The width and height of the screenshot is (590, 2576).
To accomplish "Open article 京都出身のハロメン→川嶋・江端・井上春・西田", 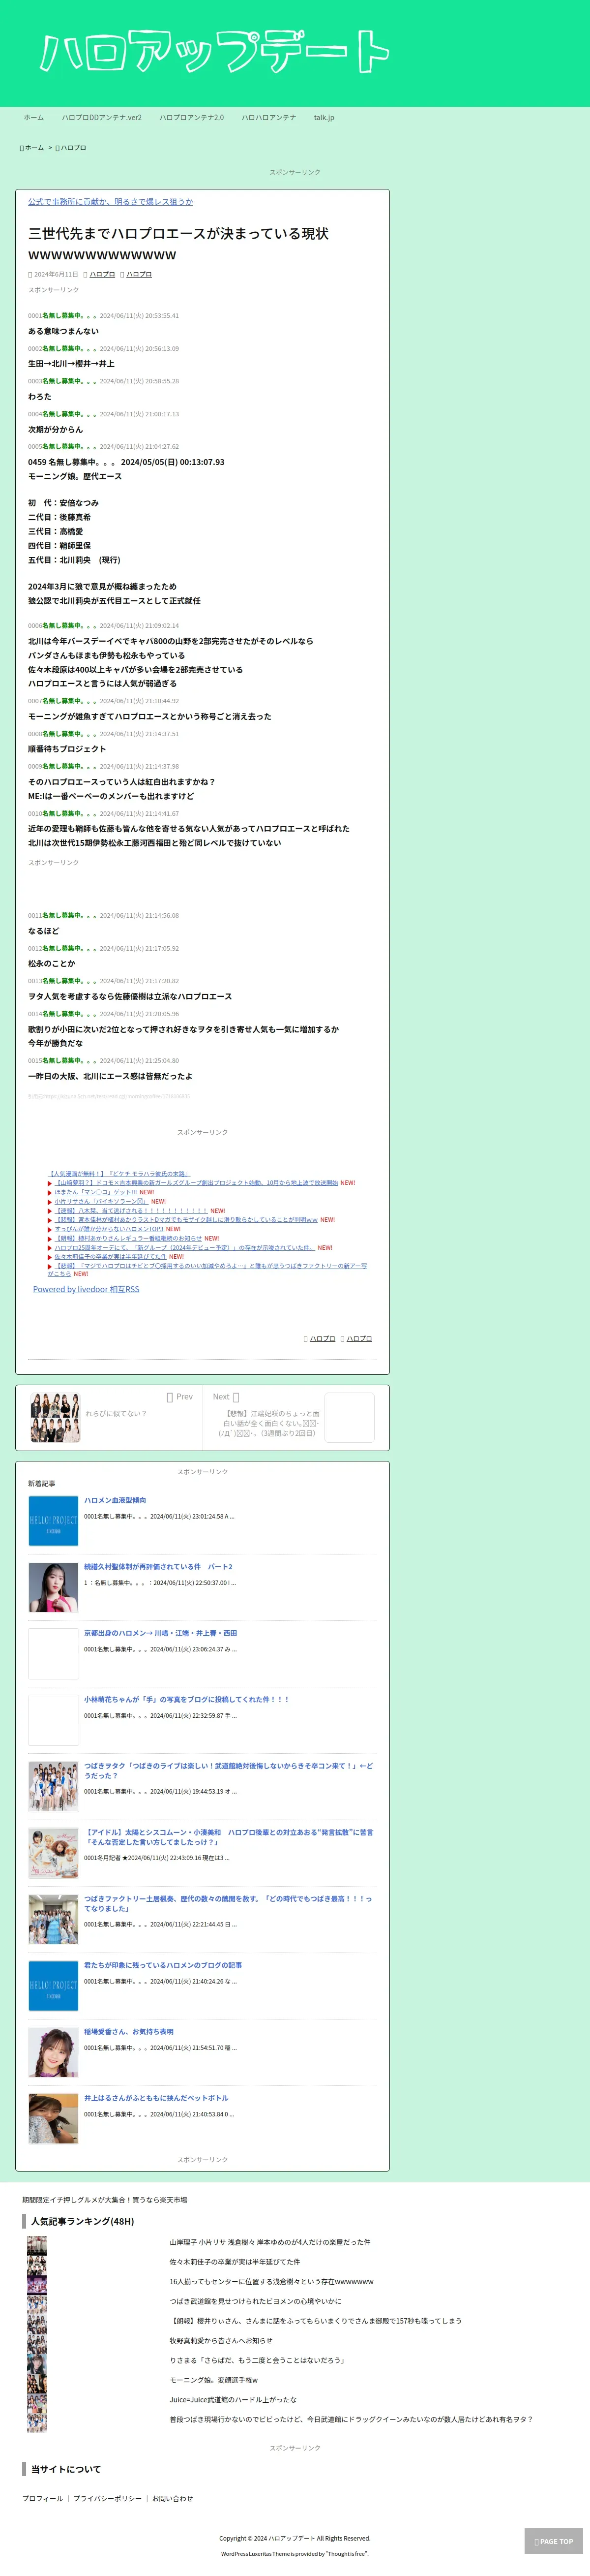I will click(x=160, y=1633).
